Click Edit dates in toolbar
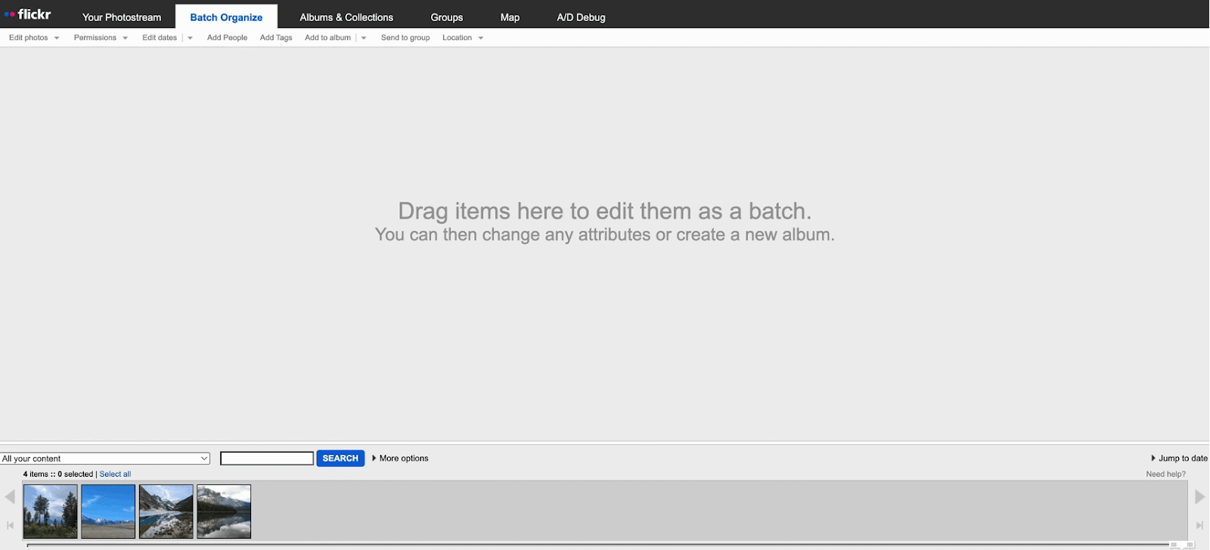 pyautogui.click(x=160, y=38)
